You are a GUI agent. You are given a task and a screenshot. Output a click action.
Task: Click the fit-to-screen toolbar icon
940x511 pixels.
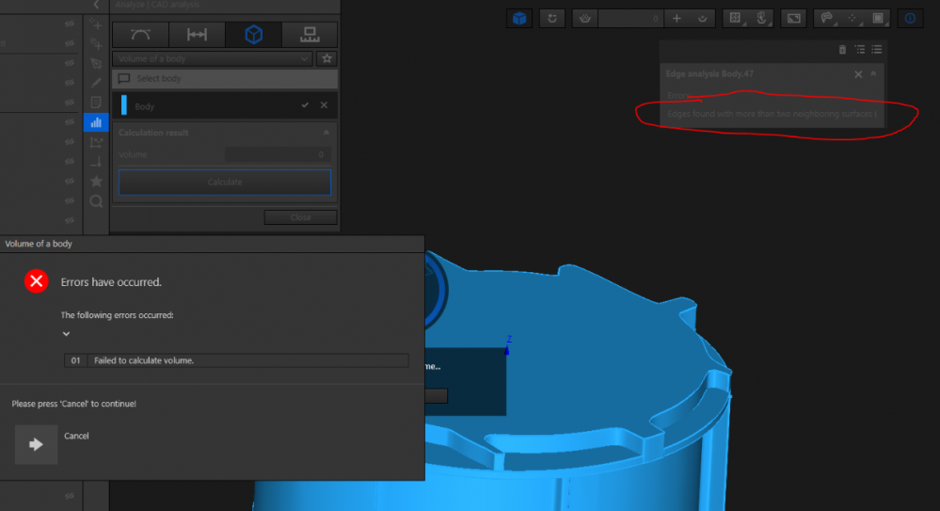pyautogui.click(x=794, y=19)
